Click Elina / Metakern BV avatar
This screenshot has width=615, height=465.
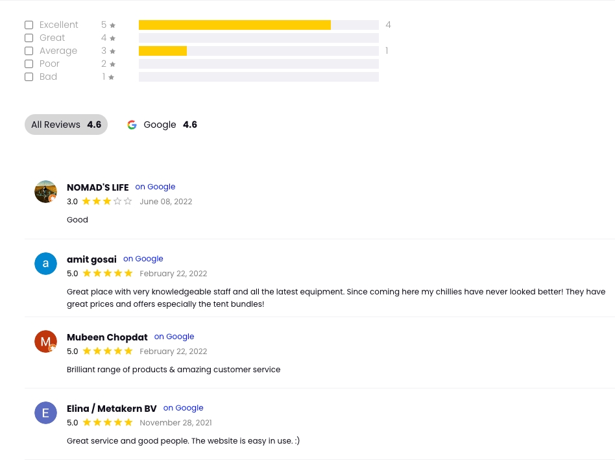pos(45,413)
